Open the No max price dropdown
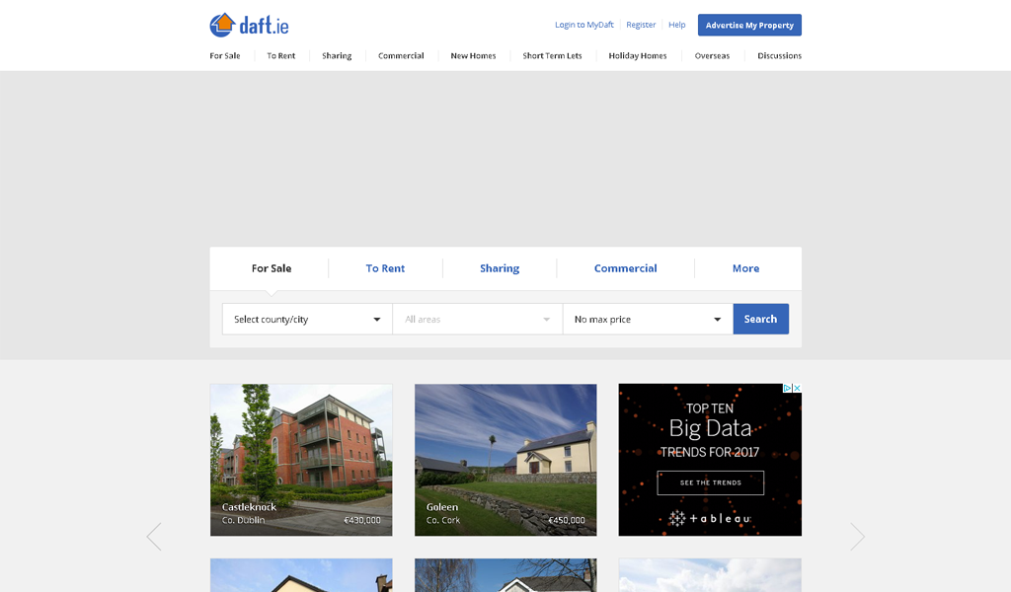This screenshot has width=1011, height=592. pyautogui.click(x=648, y=319)
